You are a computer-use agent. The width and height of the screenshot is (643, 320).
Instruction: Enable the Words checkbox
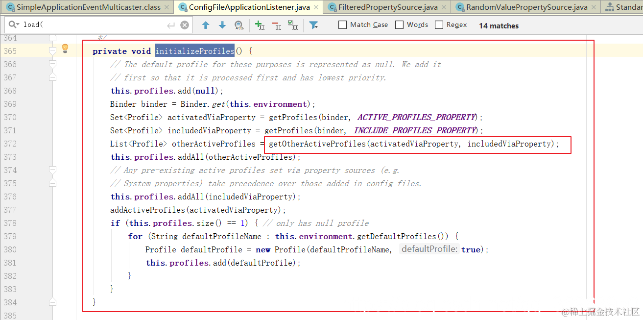[400, 25]
